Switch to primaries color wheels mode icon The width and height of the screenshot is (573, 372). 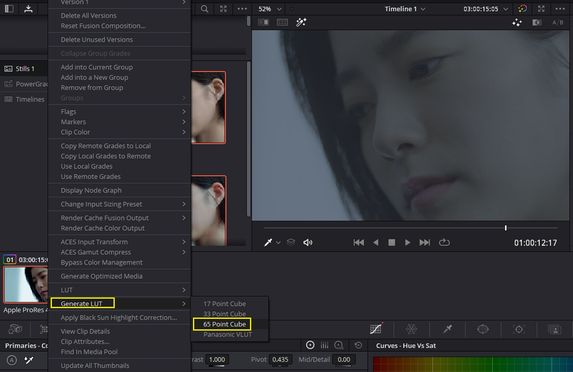pyautogui.click(x=310, y=345)
